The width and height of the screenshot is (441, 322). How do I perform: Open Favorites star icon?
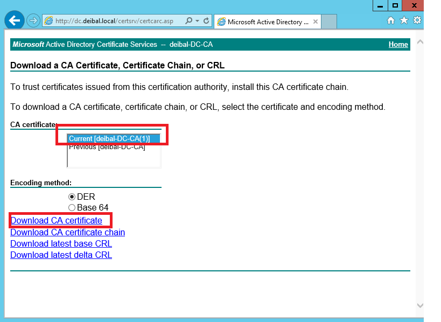pos(404,20)
